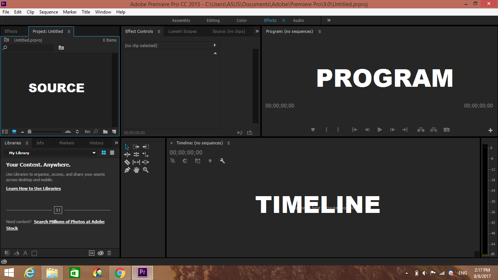Click the Learn How to Use Libraries link
The width and height of the screenshot is (498, 280).
pyautogui.click(x=33, y=188)
